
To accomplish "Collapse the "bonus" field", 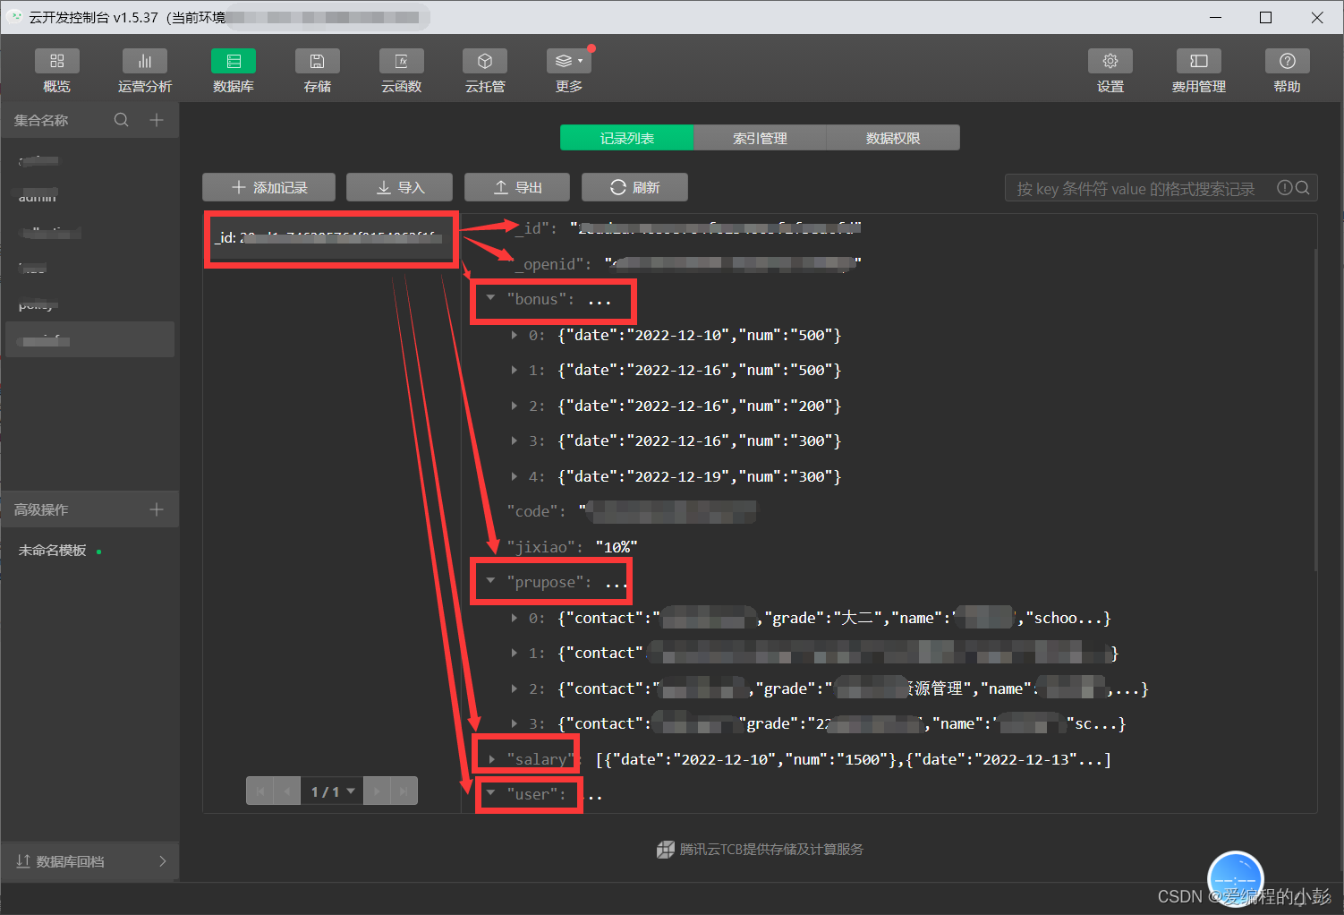I will click(x=490, y=297).
